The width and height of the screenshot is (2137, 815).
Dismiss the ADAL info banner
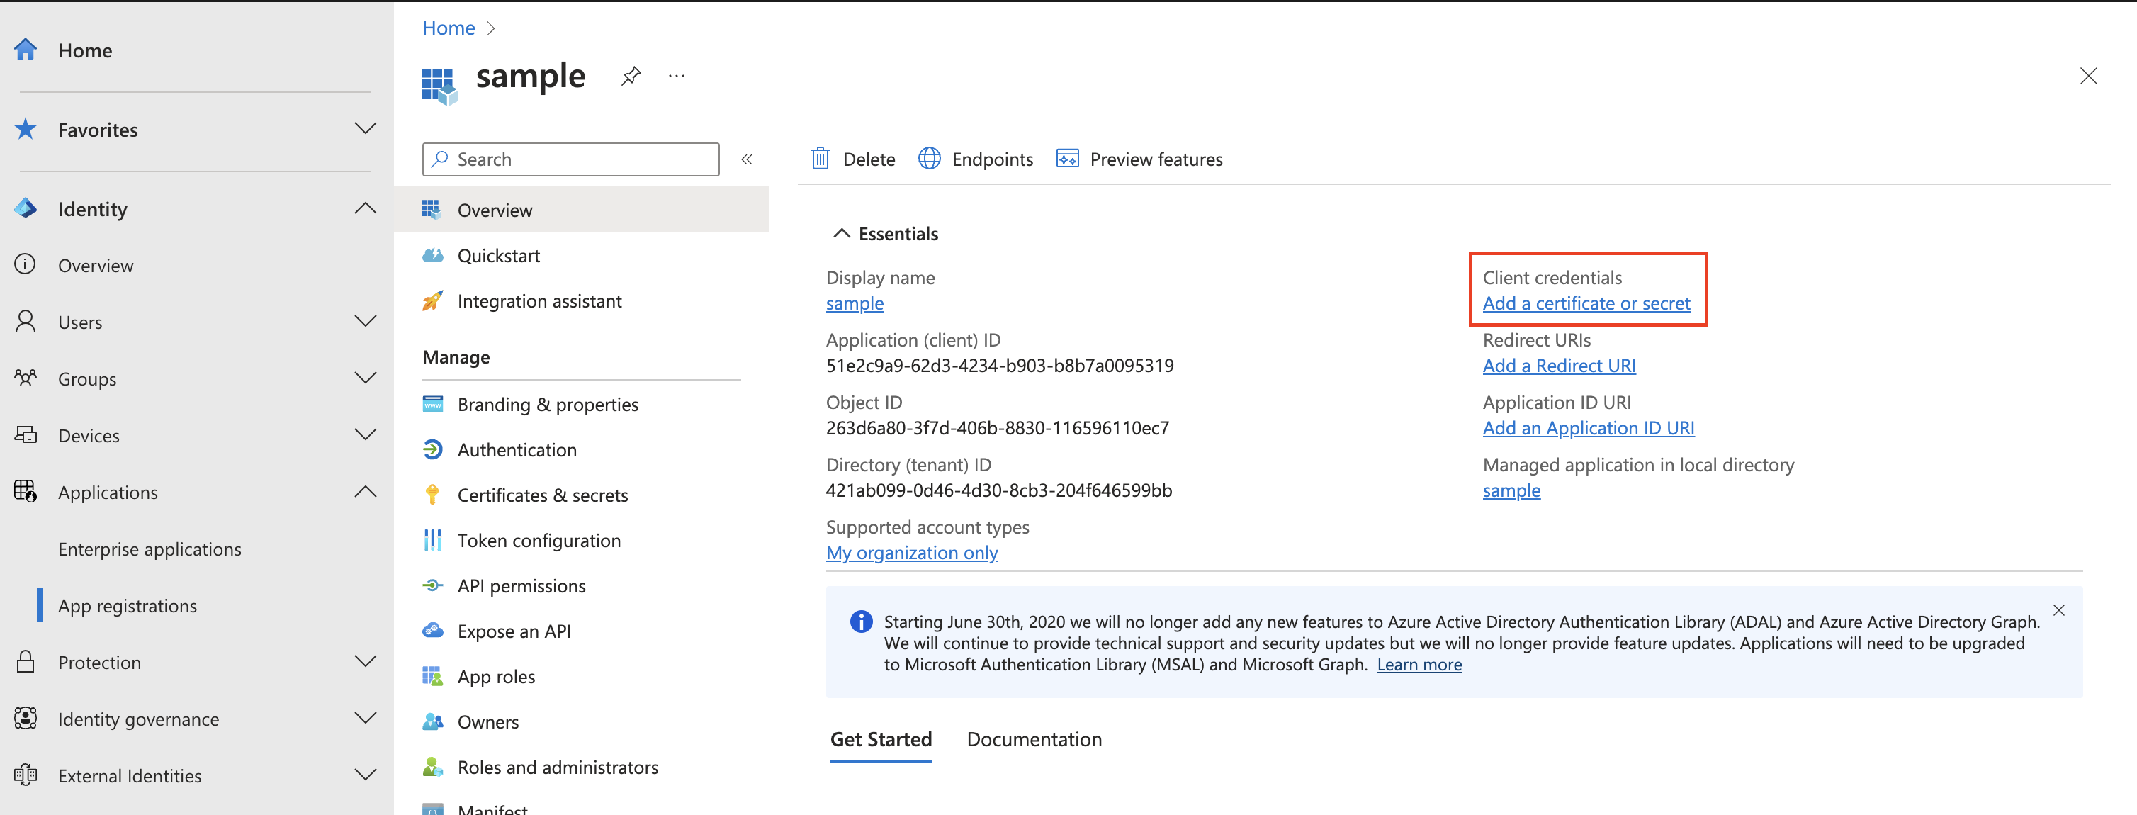point(2058,610)
